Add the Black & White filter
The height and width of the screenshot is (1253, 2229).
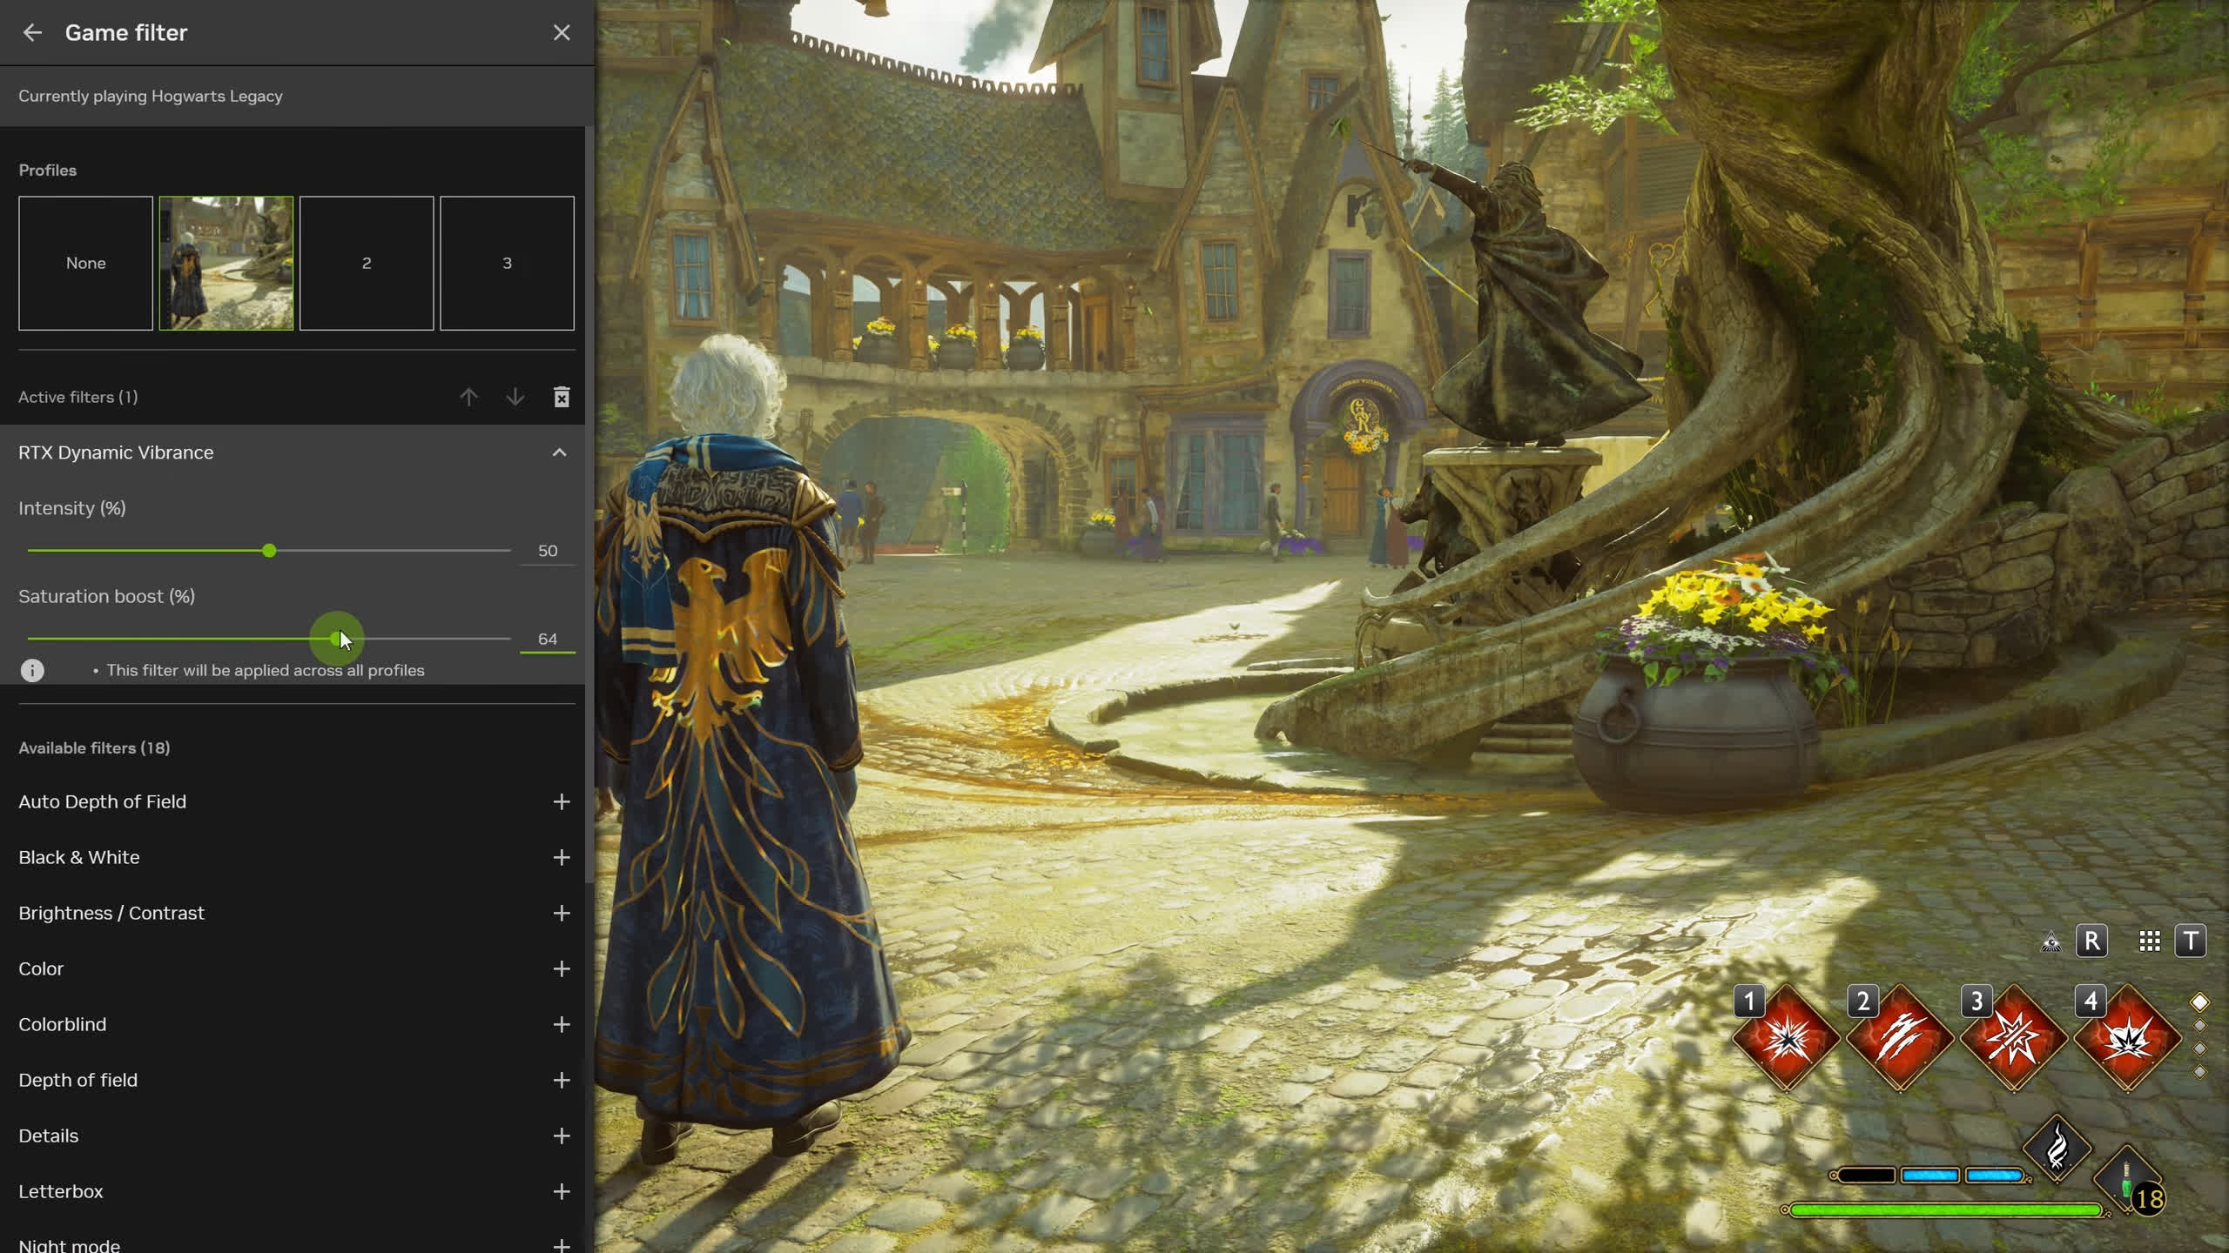(562, 857)
